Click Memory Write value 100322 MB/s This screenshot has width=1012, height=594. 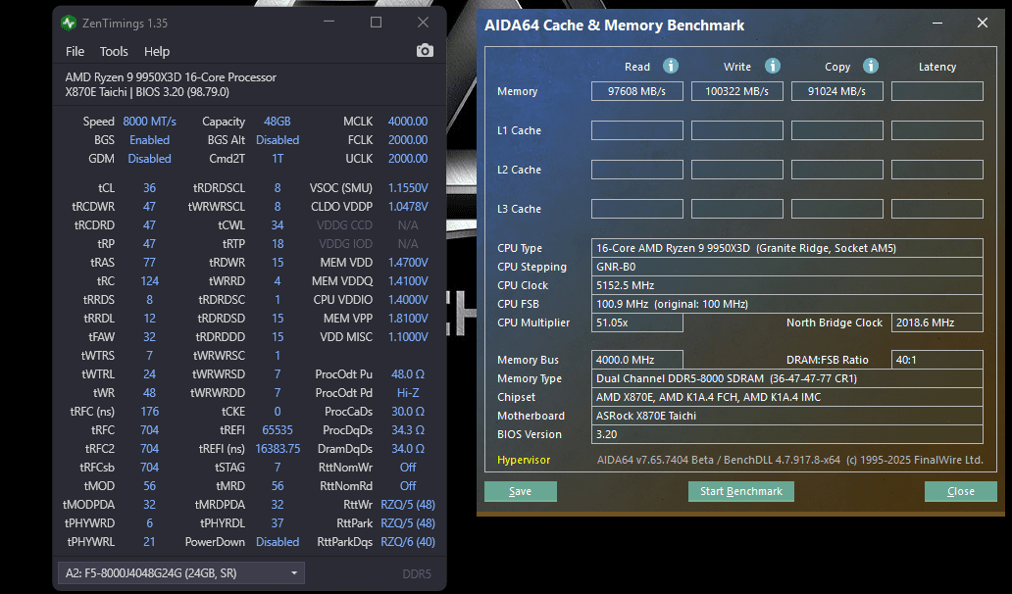(737, 91)
